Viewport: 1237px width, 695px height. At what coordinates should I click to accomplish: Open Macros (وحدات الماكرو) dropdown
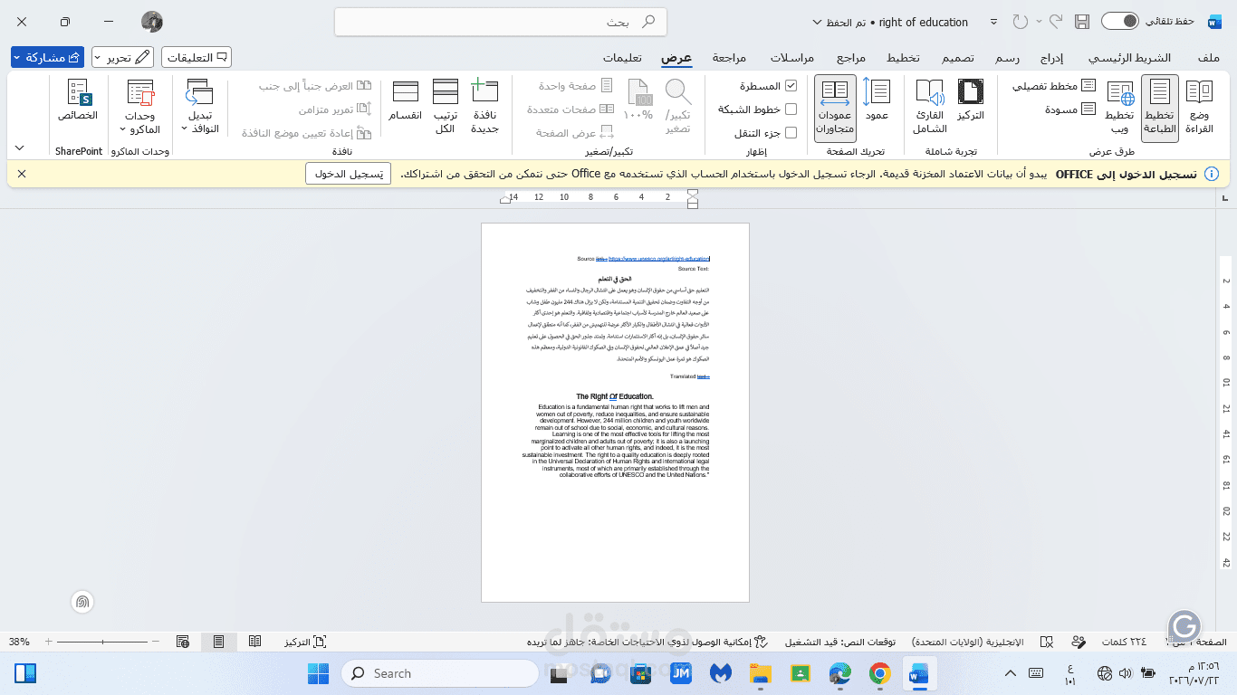pos(139,107)
